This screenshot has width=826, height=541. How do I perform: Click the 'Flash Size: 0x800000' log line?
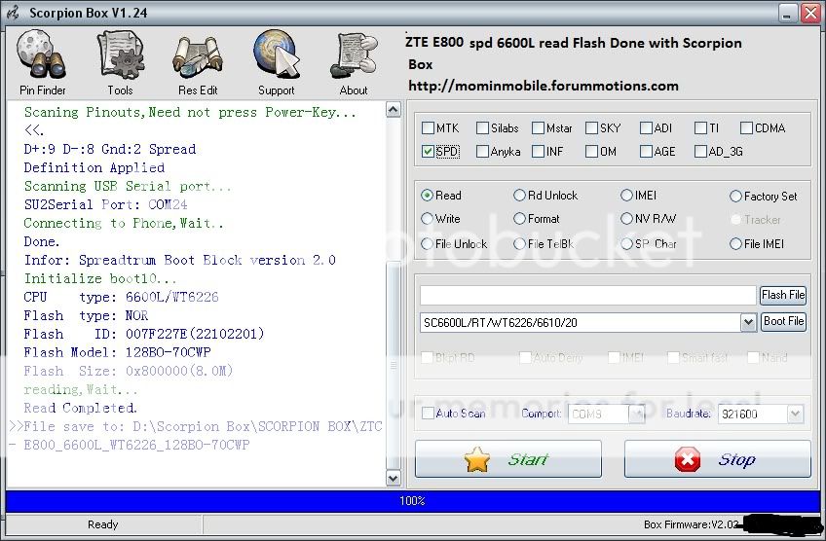(128, 371)
